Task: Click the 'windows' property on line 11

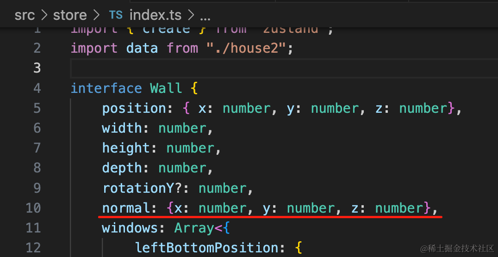Action: point(130,228)
